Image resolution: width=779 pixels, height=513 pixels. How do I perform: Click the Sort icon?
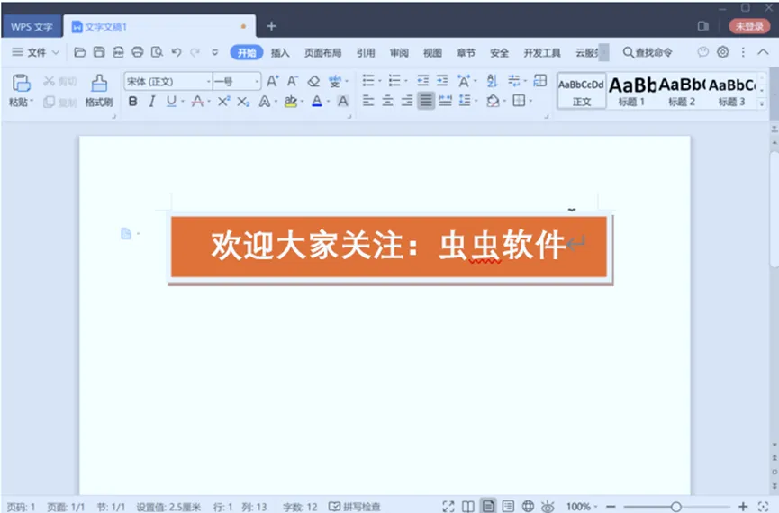click(x=492, y=80)
